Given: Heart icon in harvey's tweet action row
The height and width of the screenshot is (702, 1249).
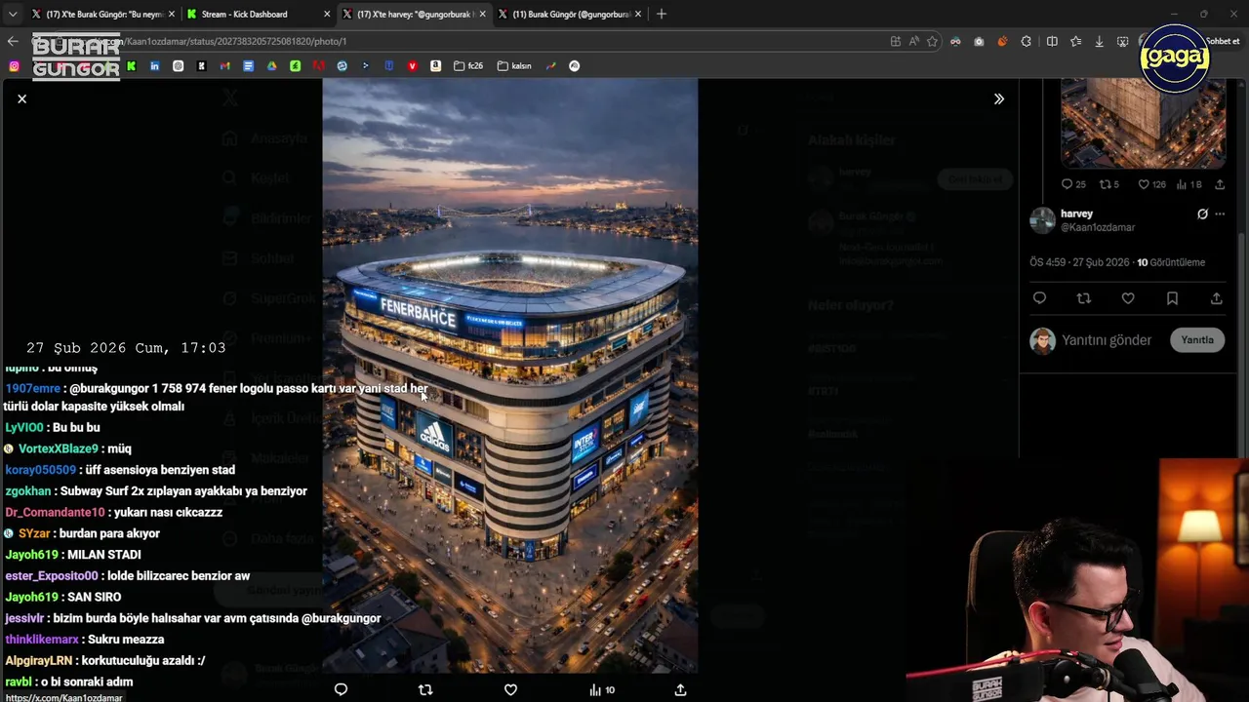Looking at the screenshot, I should (1128, 298).
